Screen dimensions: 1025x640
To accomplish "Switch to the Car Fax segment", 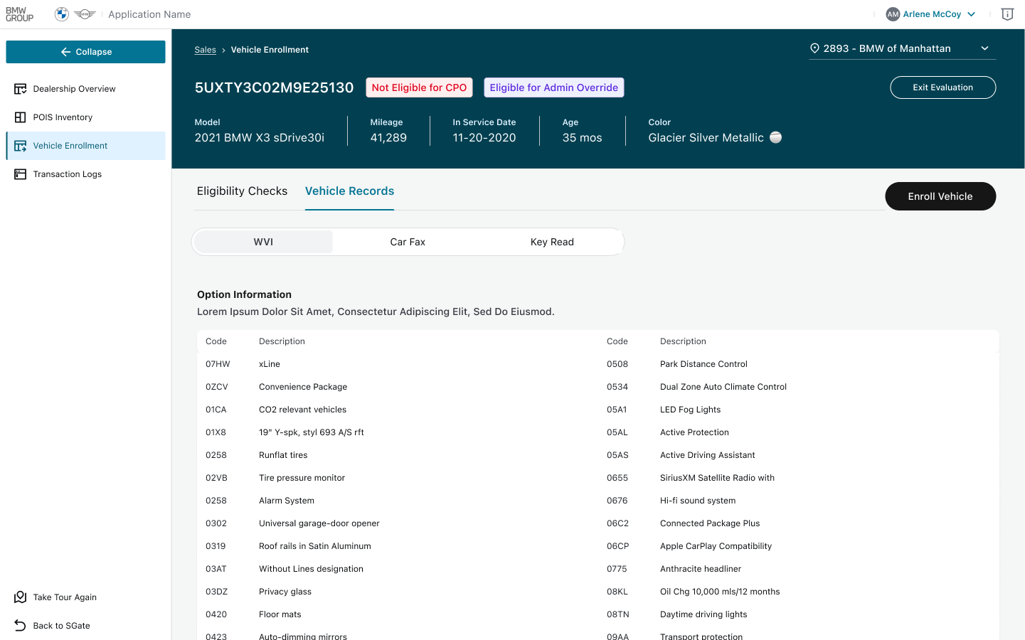I will pyautogui.click(x=408, y=242).
